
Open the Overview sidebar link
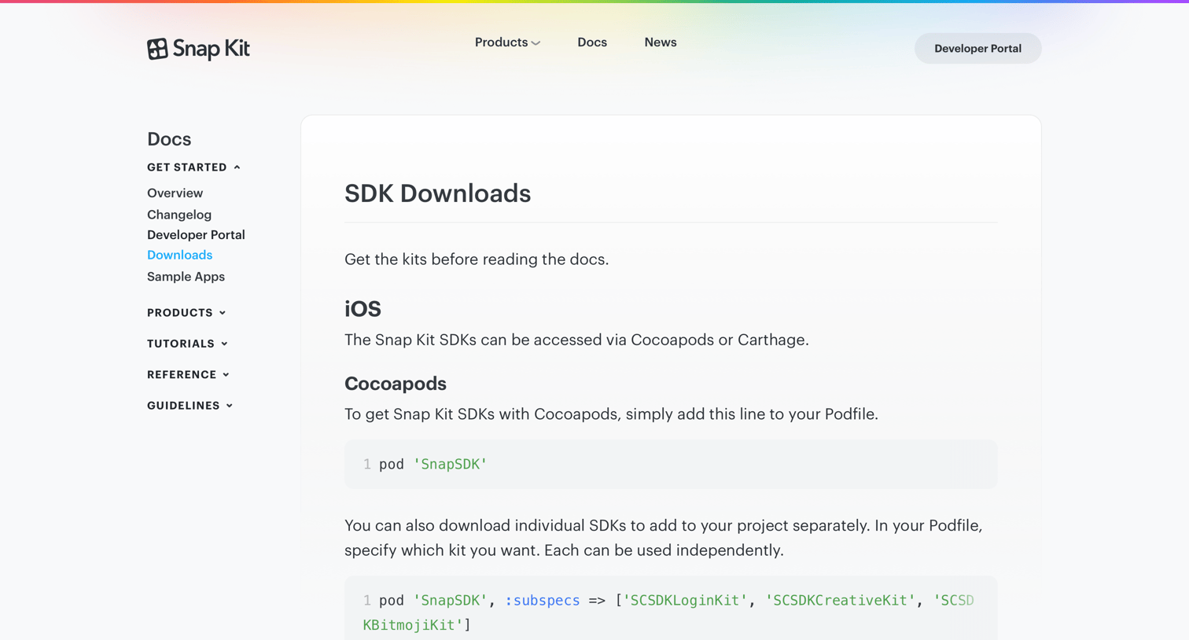point(175,193)
